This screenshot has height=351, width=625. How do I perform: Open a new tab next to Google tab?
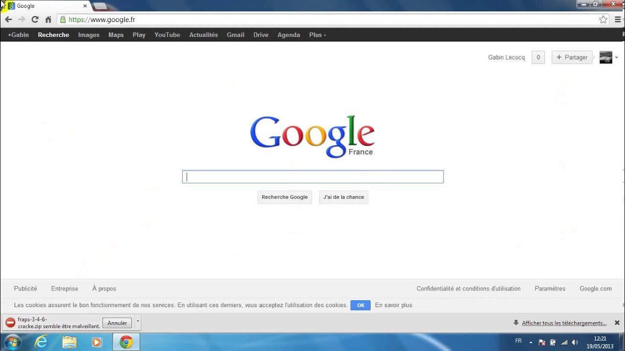(x=100, y=6)
